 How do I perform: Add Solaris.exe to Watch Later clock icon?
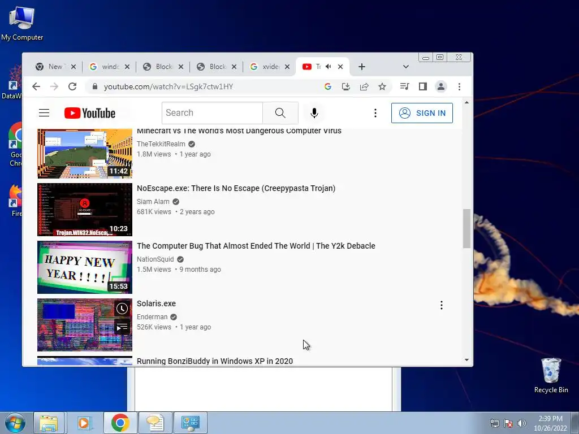(122, 309)
